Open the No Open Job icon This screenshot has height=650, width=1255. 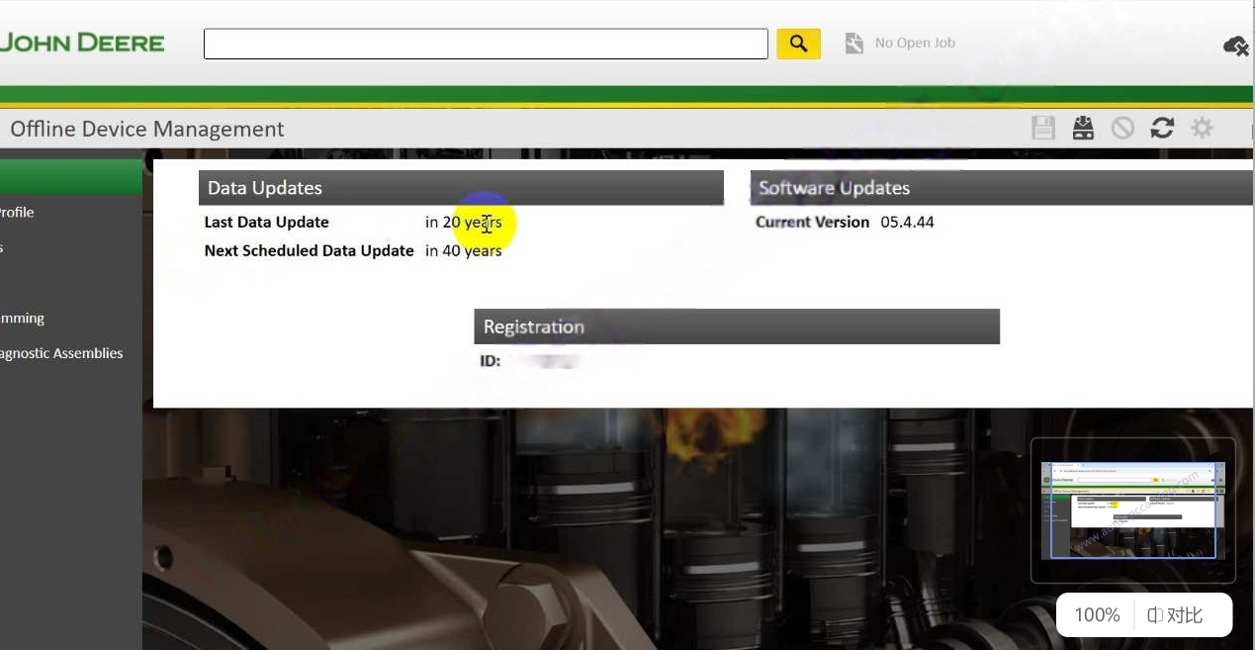click(x=852, y=43)
